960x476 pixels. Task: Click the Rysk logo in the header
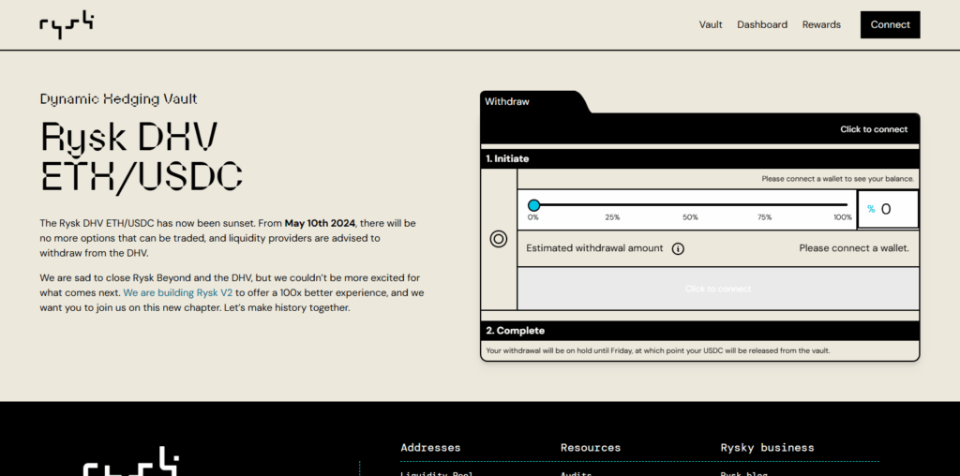coord(67,24)
